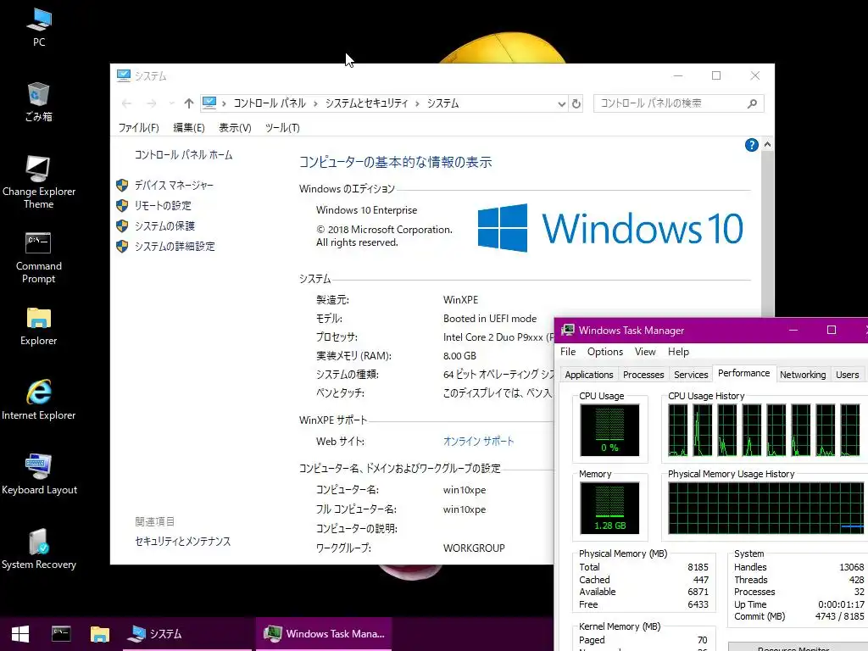Open the 編集(E) menu
Image resolution: width=868 pixels, height=651 pixels.
pyautogui.click(x=189, y=128)
